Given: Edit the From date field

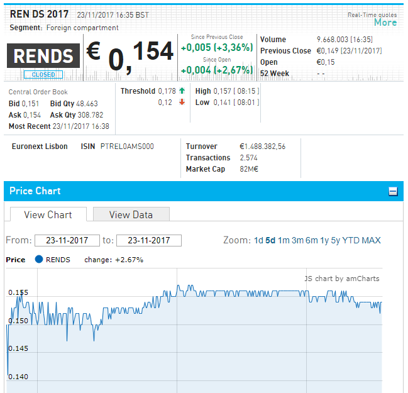Looking at the screenshot, I should click(67, 240).
